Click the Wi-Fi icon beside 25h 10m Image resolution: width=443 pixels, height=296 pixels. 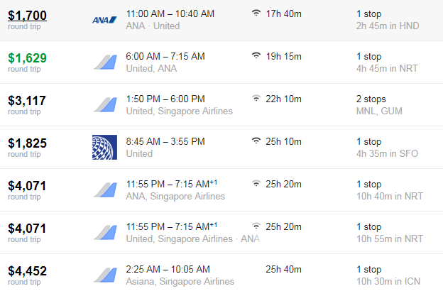click(x=256, y=141)
